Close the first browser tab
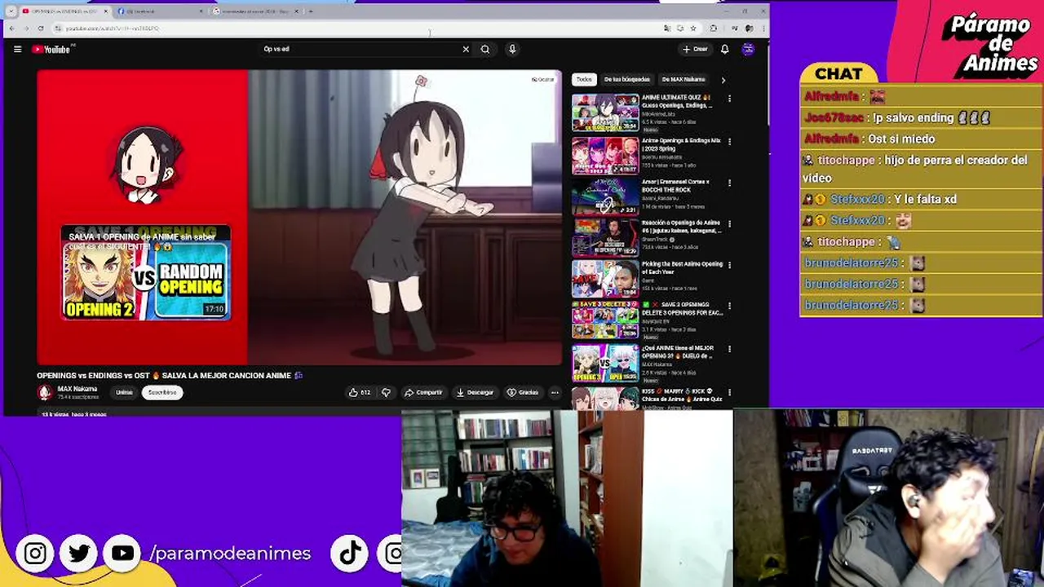This screenshot has width=1044, height=587. click(106, 11)
